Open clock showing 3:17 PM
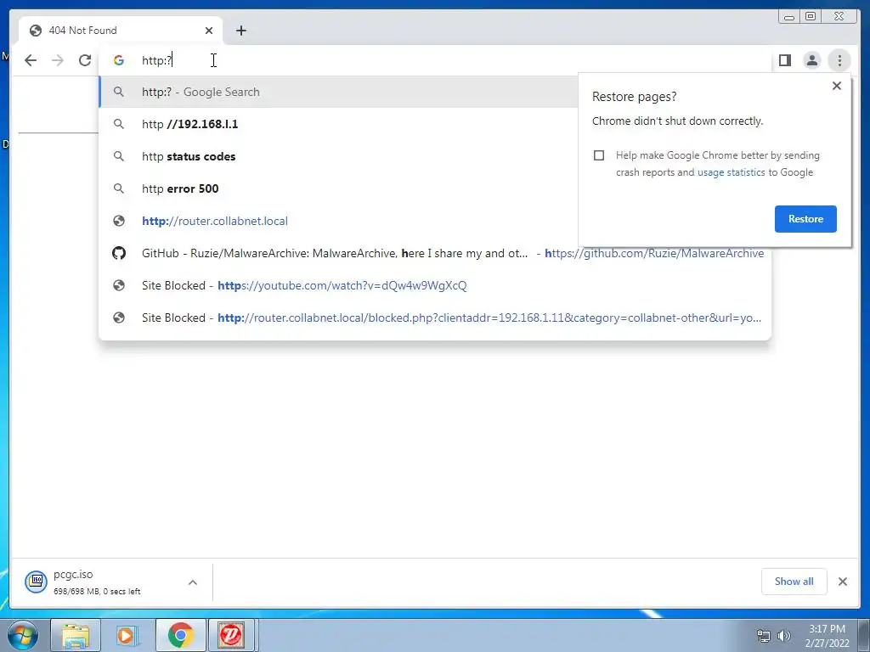The image size is (870, 652). (828, 636)
